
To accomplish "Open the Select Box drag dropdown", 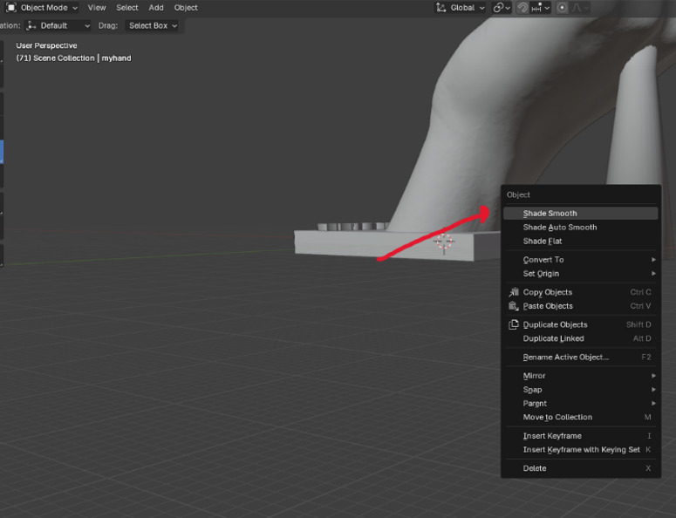I will click(x=153, y=26).
